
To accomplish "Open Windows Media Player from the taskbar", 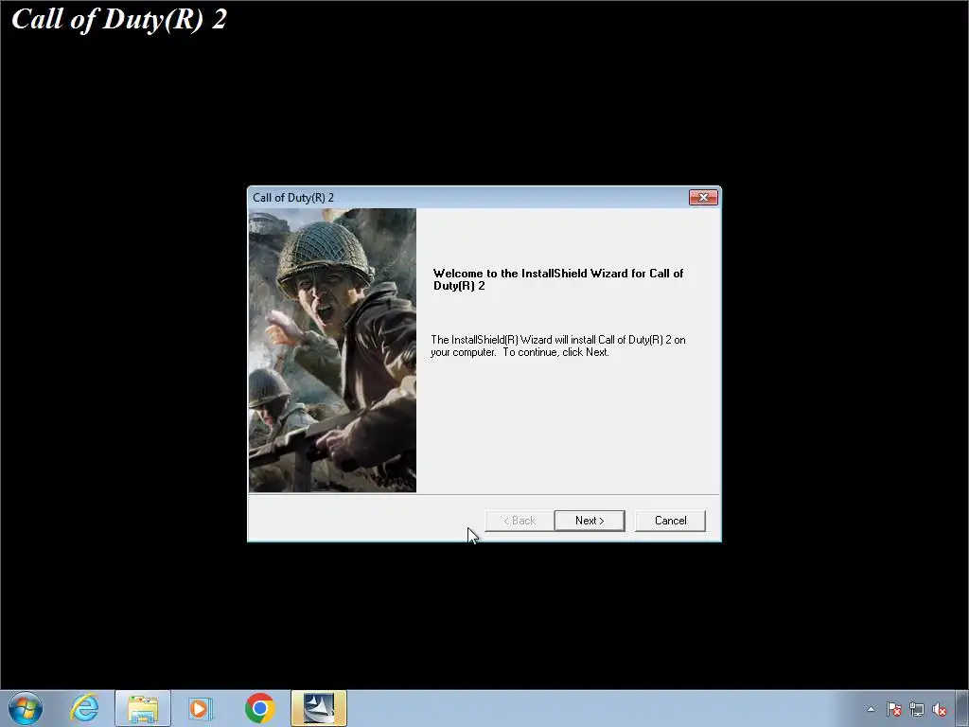I will click(200, 708).
